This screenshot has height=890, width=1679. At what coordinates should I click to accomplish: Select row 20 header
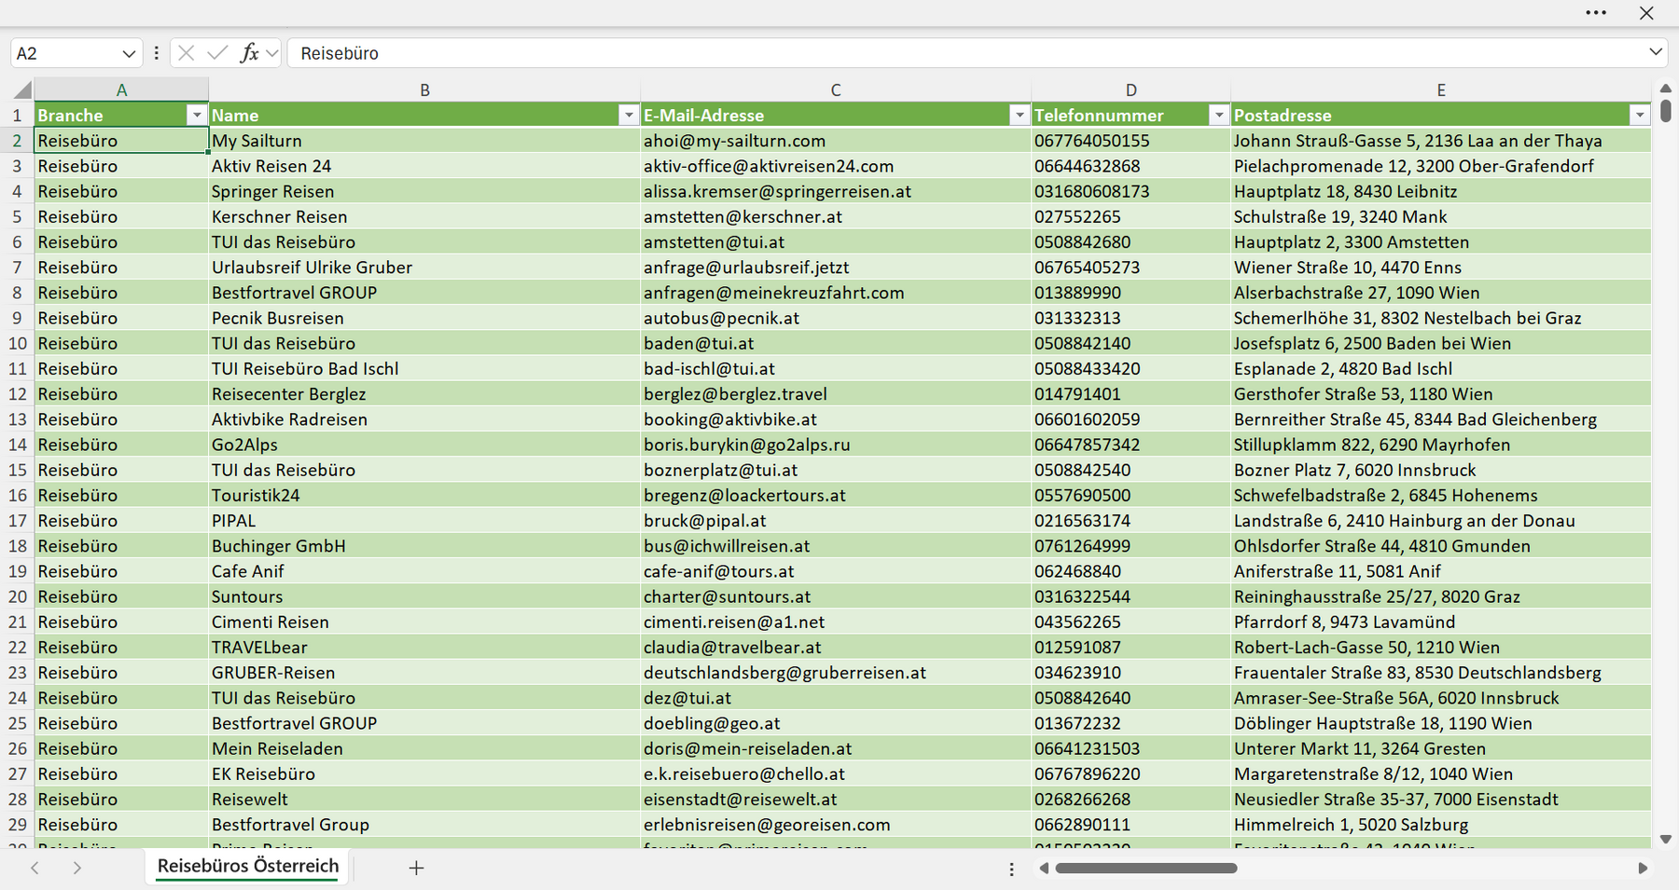tap(17, 596)
